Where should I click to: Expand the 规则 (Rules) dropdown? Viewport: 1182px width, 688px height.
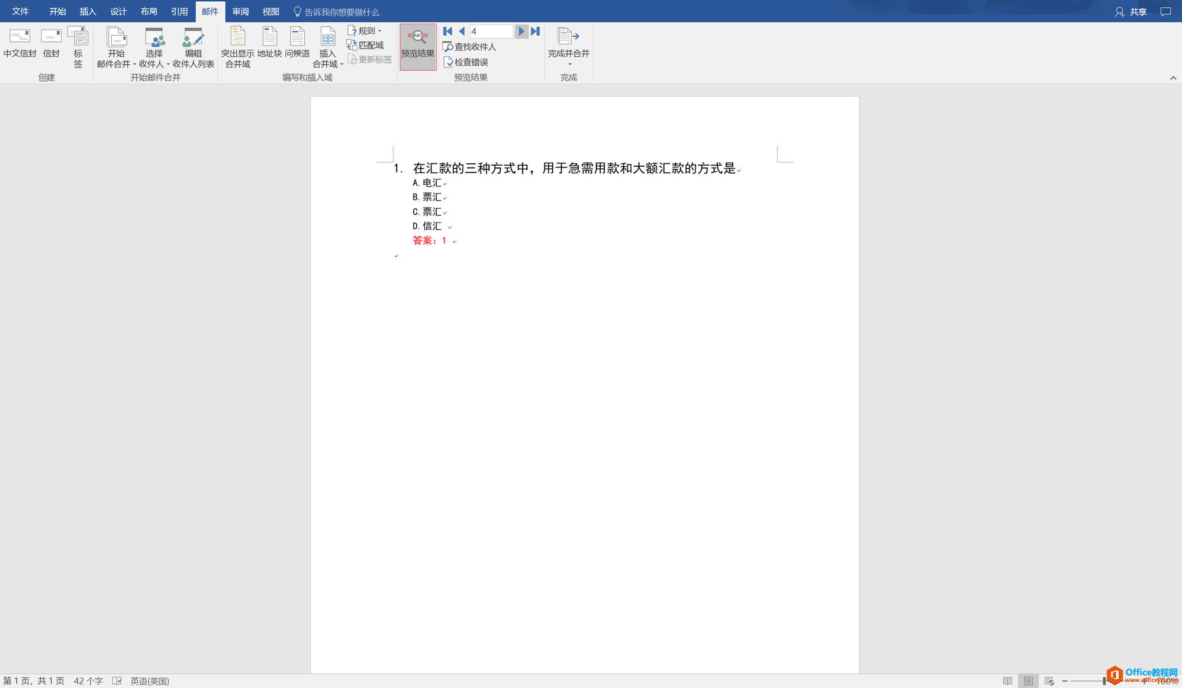pyautogui.click(x=365, y=30)
